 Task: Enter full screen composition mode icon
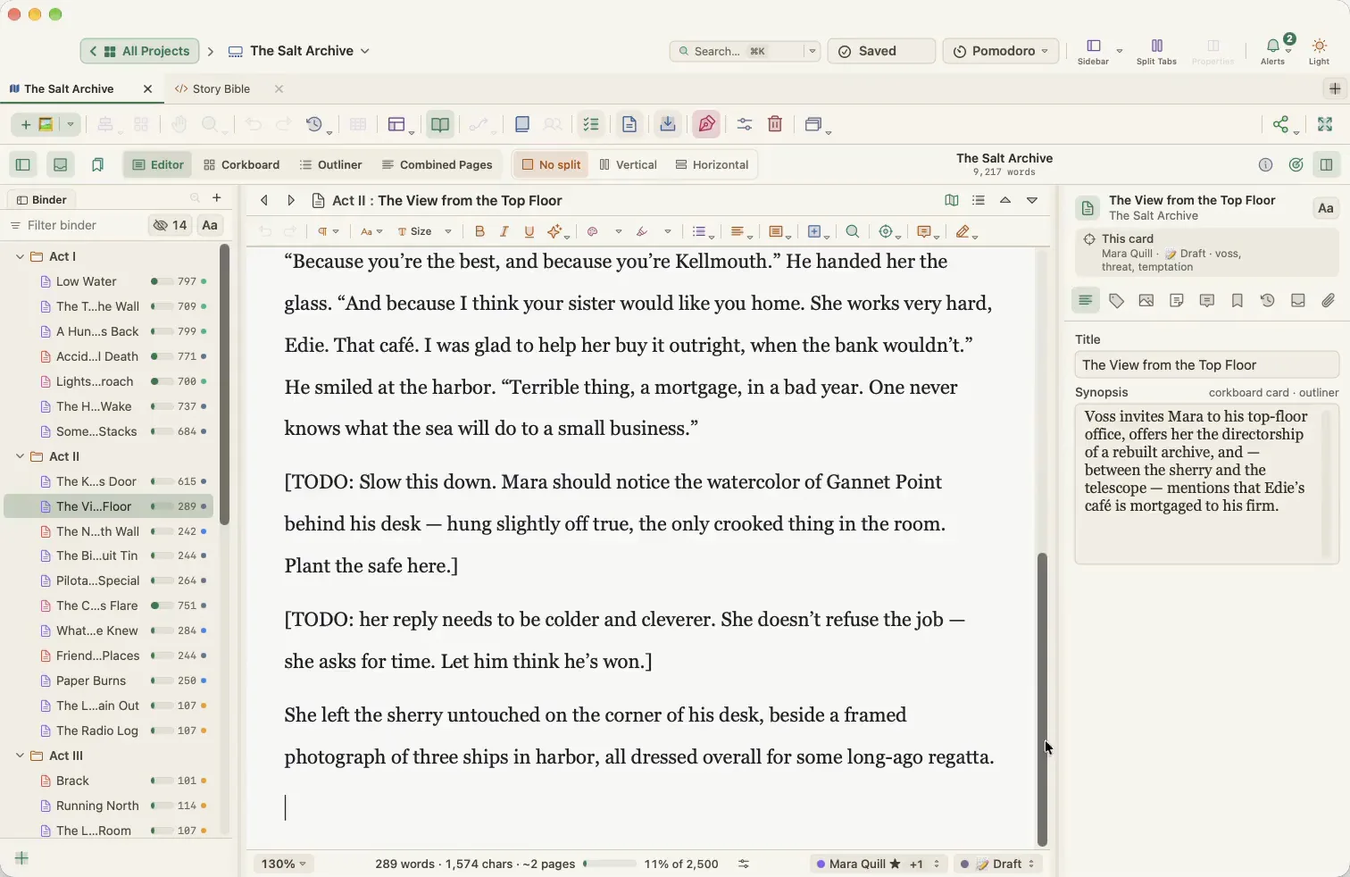(x=1326, y=124)
